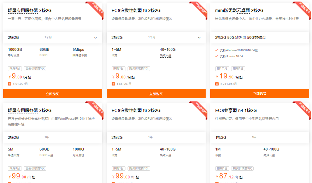
Task: Click the checkmark next to 支持Ubuntu 18.04
Action: click(x=217, y=56)
